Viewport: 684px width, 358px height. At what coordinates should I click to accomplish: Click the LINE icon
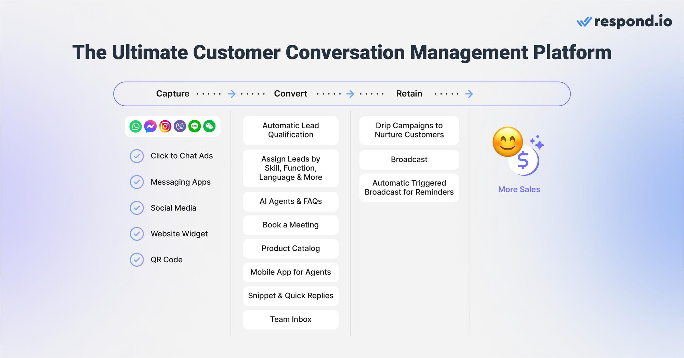coord(195,127)
